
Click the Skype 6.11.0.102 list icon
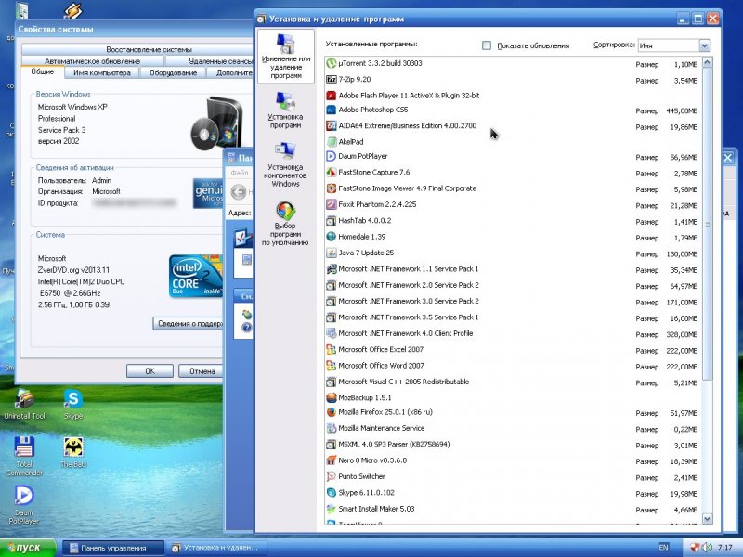point(332,493)
